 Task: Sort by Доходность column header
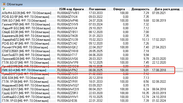point(140,9)
